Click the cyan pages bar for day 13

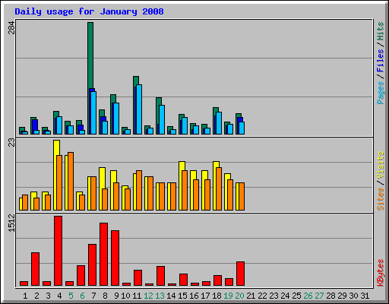(x=162, y=119)
